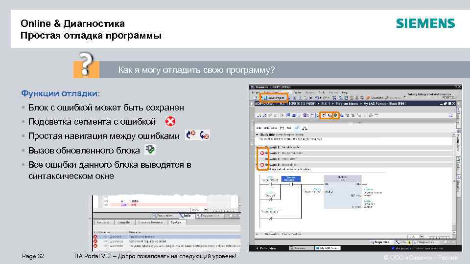Click the third error icon in syntax list
Screen dimensions: 470x264
pos(95,245)
